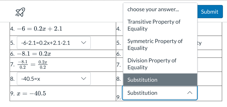Choose Transitive Property of Equality option

click(x=154, y=25)
